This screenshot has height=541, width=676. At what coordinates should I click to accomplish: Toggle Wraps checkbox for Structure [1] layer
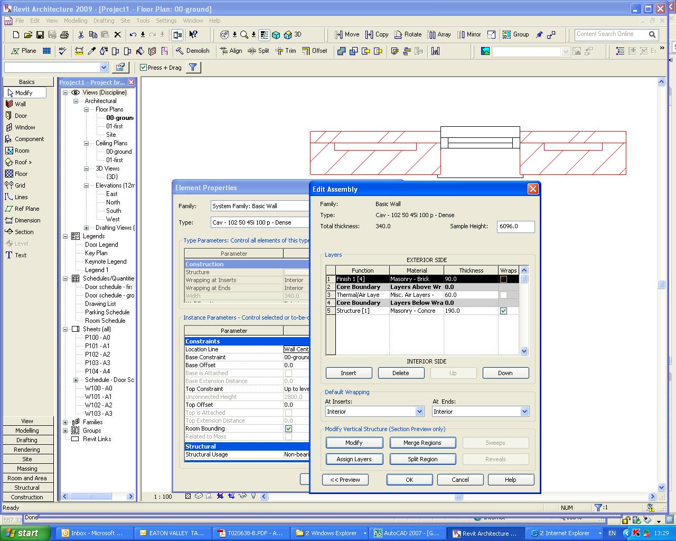[503, 311]
